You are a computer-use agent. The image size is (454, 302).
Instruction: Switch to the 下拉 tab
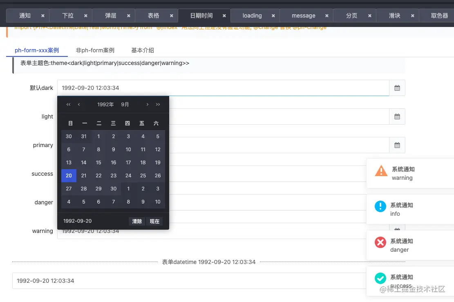tap(68, 16)
